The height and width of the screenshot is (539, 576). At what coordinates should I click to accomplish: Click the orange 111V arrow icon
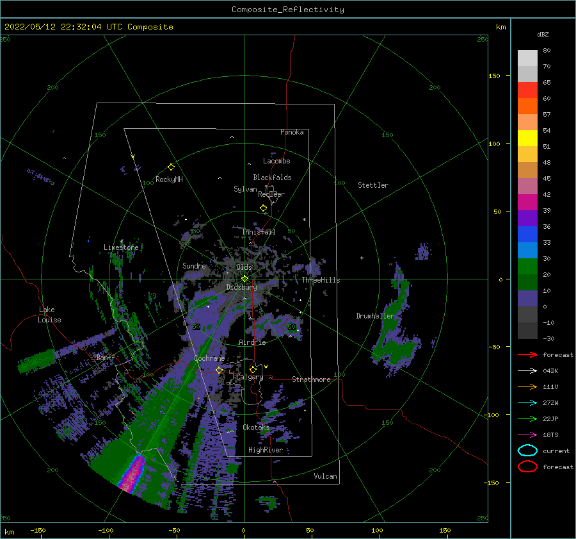click(x=527, y=386)
